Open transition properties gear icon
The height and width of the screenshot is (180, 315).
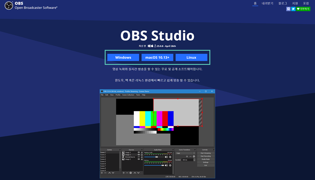[194, 156]
